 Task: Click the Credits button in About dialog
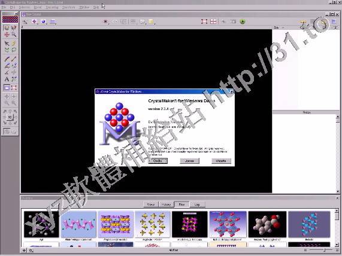point(158,161)
